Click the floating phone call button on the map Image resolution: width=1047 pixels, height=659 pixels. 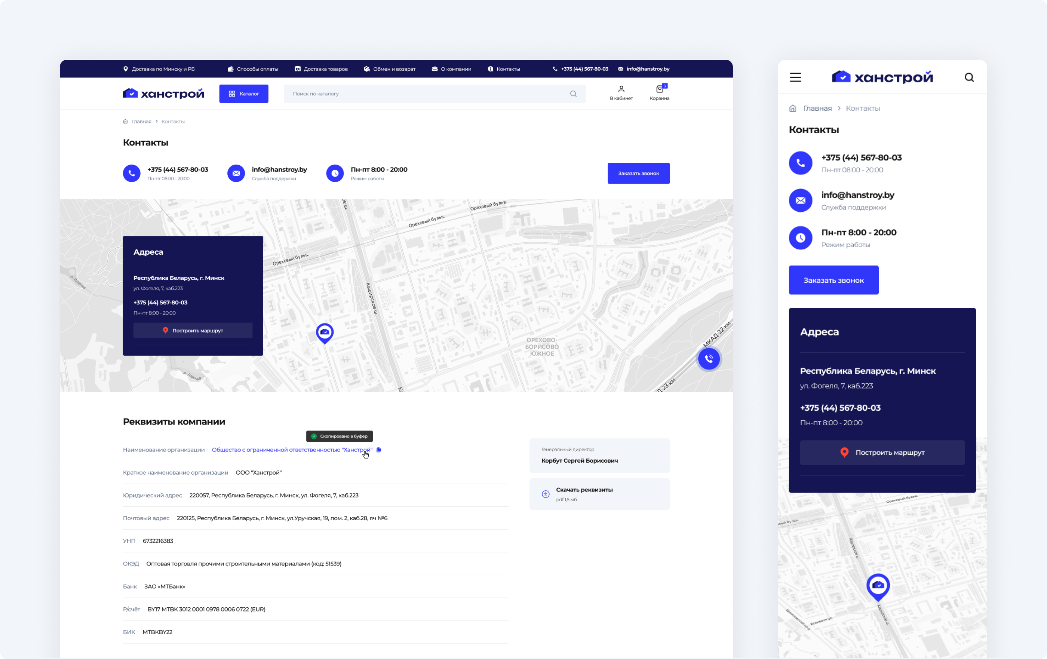(x=709, y=359)
